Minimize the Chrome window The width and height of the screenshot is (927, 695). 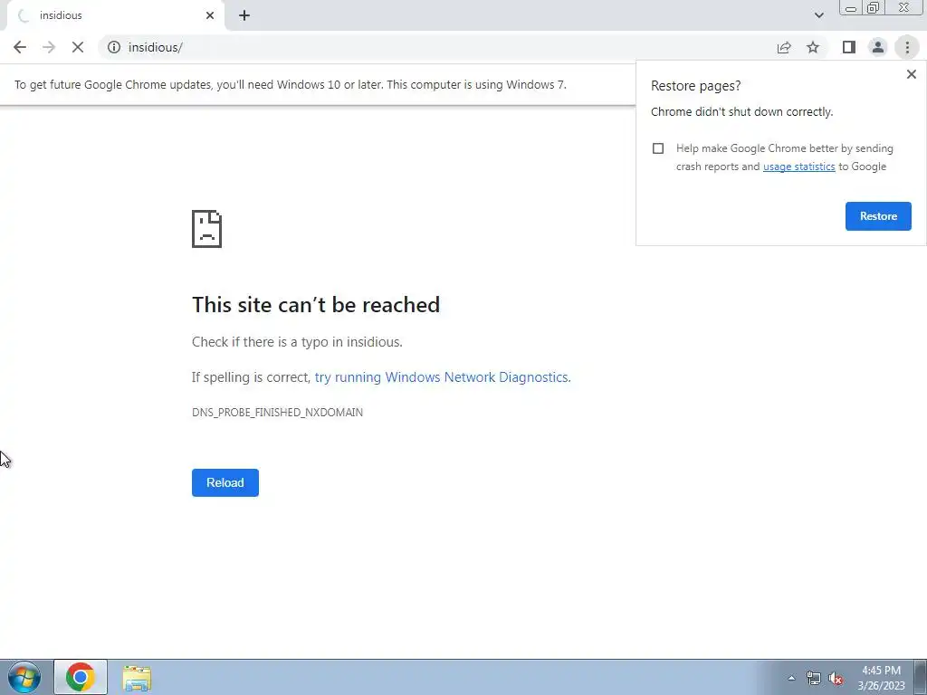click(x=851, y=8)
